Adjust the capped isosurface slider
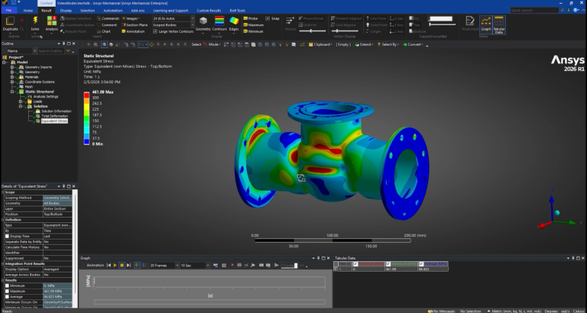587x313 pixels. [442, 24]
